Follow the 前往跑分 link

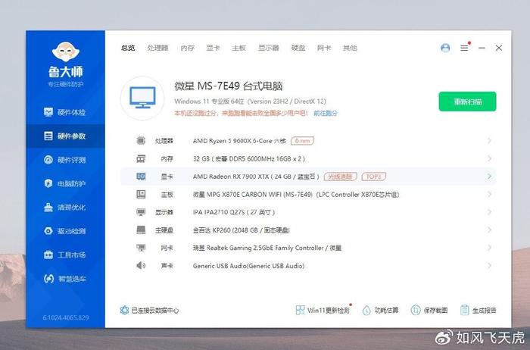pos(326,114)
